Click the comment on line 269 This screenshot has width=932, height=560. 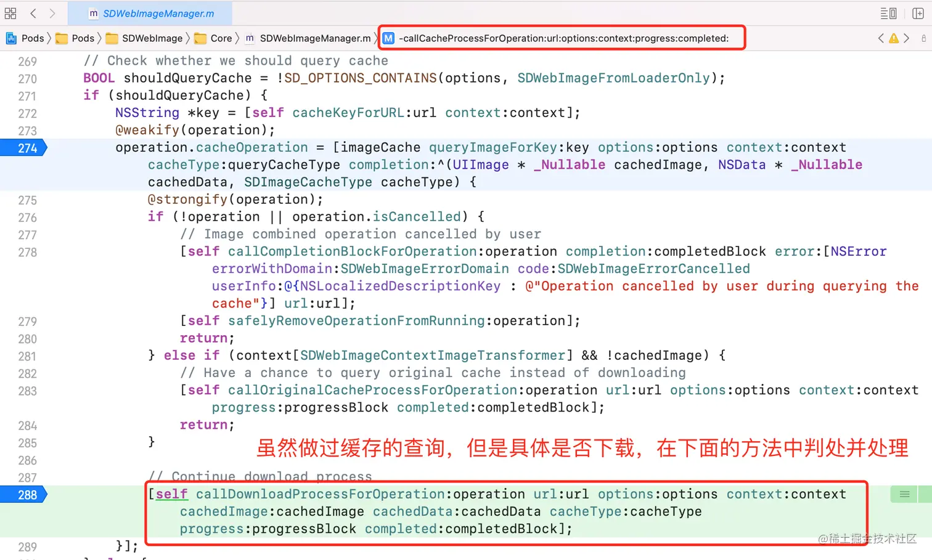point(236,61)
